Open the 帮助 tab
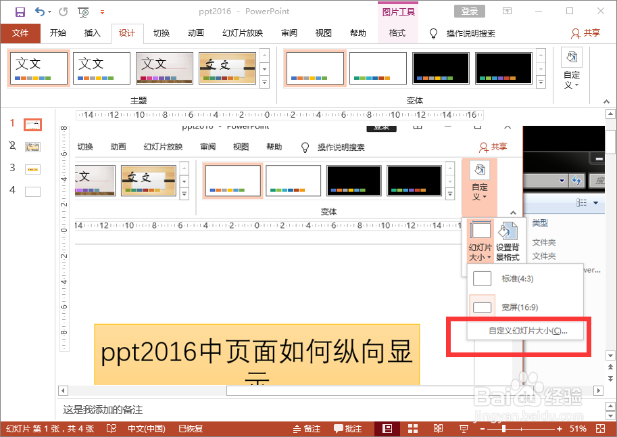 pyautogui.click(x=358, y=33)
